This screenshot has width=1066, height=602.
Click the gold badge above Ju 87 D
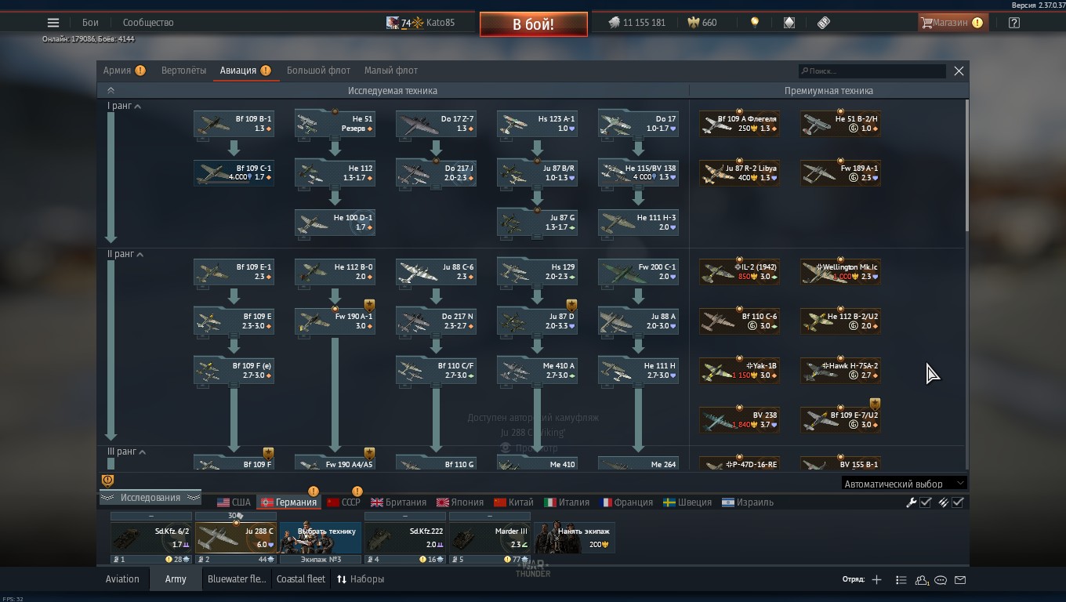click(571, 305)
